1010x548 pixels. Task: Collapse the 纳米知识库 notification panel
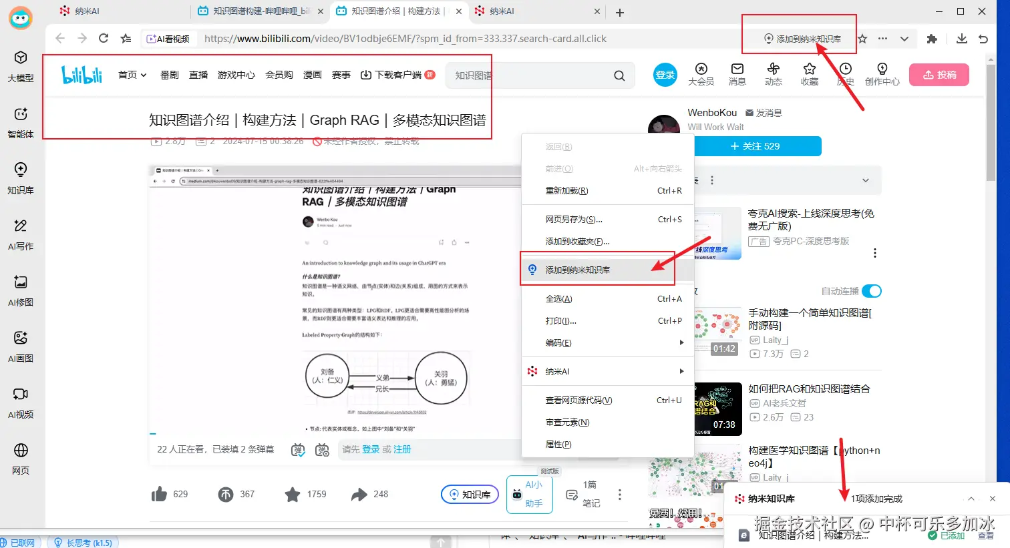pos(971,499)
